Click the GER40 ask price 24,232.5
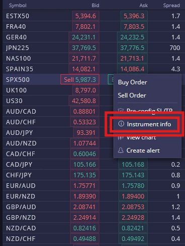Screen dimensions: 185x246 click(132, 37)
